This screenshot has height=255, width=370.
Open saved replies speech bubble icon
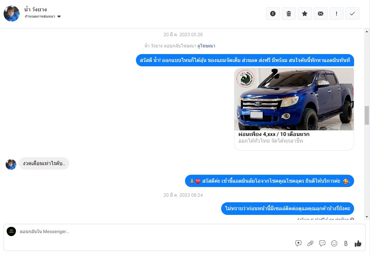click(x=298, y=243)
